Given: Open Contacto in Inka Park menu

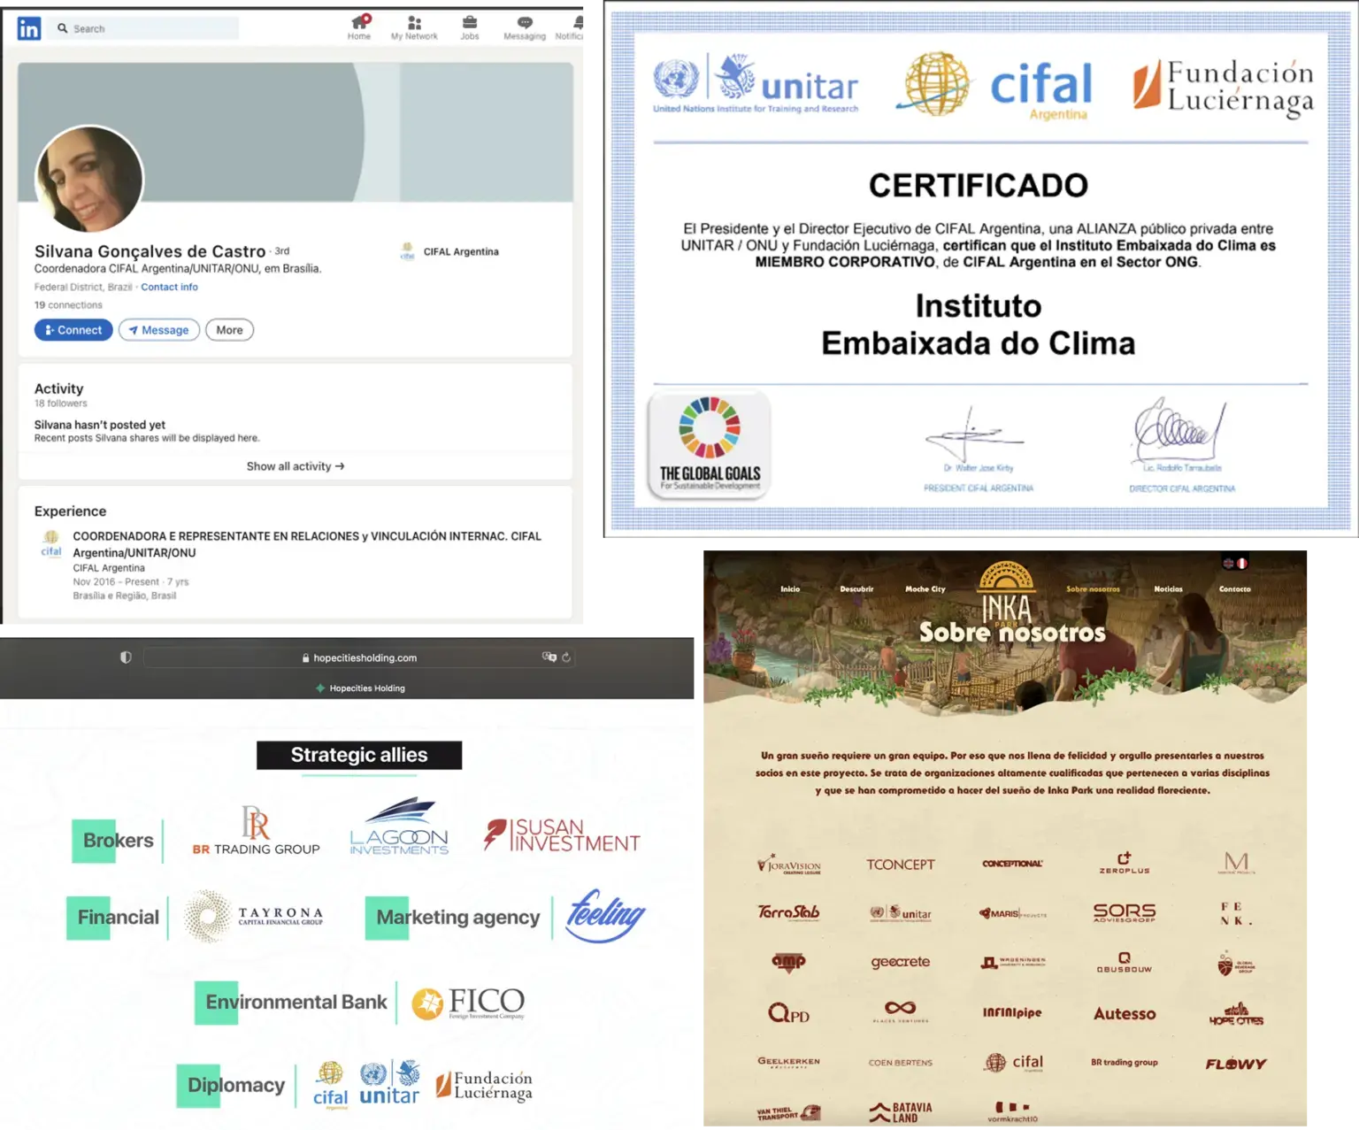Looking at the screenshot, I should click(1234, 588).
